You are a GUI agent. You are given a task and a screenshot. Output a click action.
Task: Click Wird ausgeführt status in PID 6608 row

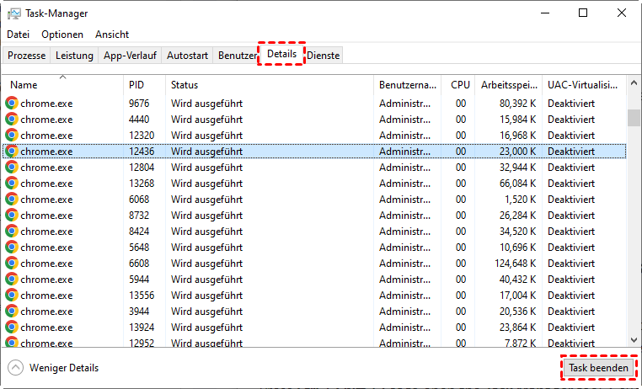point(206,263)
